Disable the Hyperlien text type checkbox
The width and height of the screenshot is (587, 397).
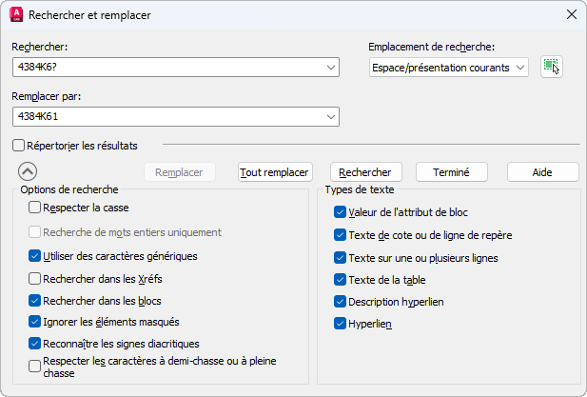pyautogui.click(x=341, y=324)
